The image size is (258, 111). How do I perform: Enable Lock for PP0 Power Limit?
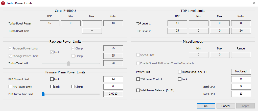pos(52,87)
